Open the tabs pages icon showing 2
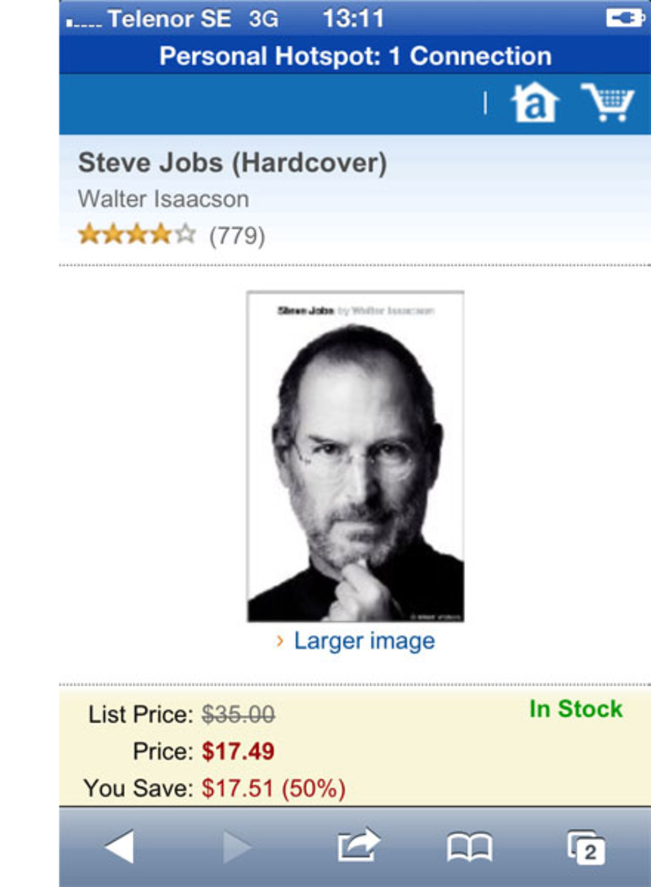This screenshot has width=651, height=887. (x=586, y=847)
